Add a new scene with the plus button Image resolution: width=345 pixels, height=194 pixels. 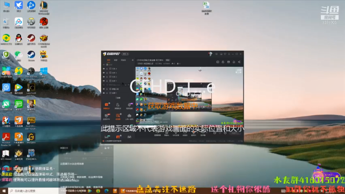[133, 60]
